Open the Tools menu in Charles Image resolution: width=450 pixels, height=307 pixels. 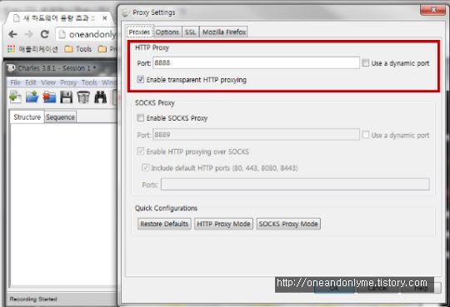pos(89,83)
